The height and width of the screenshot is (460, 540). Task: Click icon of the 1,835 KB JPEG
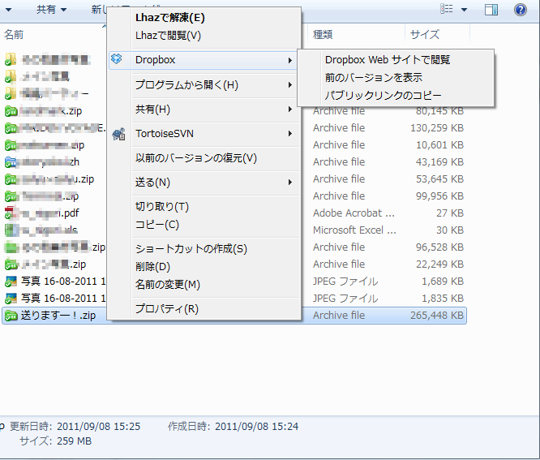tap(11, 298)
